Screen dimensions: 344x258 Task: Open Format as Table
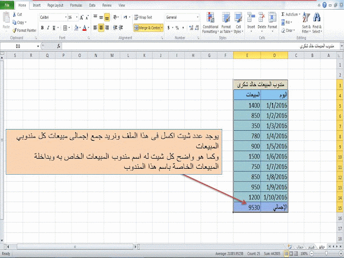[226, 23]
